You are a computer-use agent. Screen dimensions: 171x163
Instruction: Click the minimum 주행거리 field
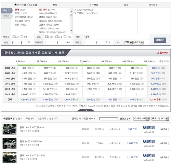(x=50, y=42)
